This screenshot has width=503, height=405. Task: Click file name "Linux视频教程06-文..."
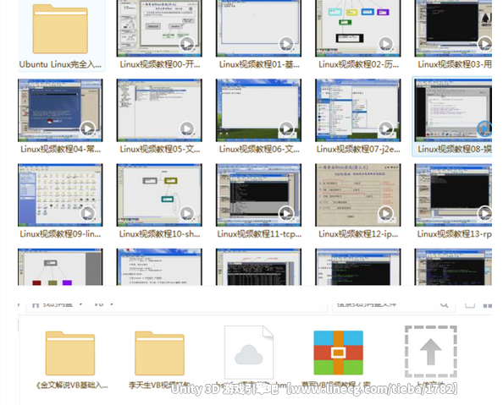(x=259, y=149)
